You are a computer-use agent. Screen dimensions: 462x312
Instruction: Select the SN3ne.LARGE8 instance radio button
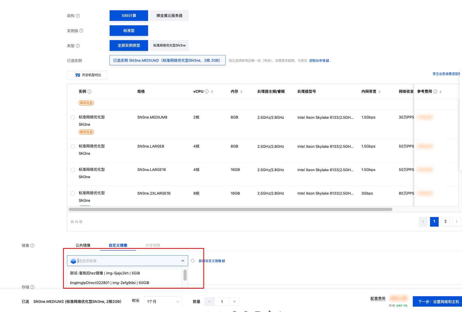(73, 146)
